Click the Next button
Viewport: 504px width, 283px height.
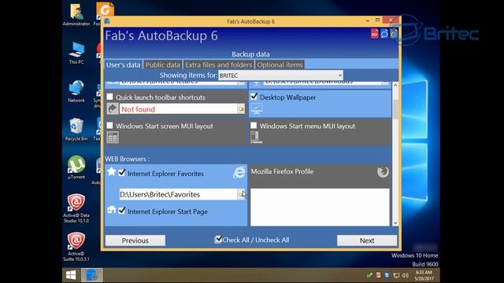[367, 241]
